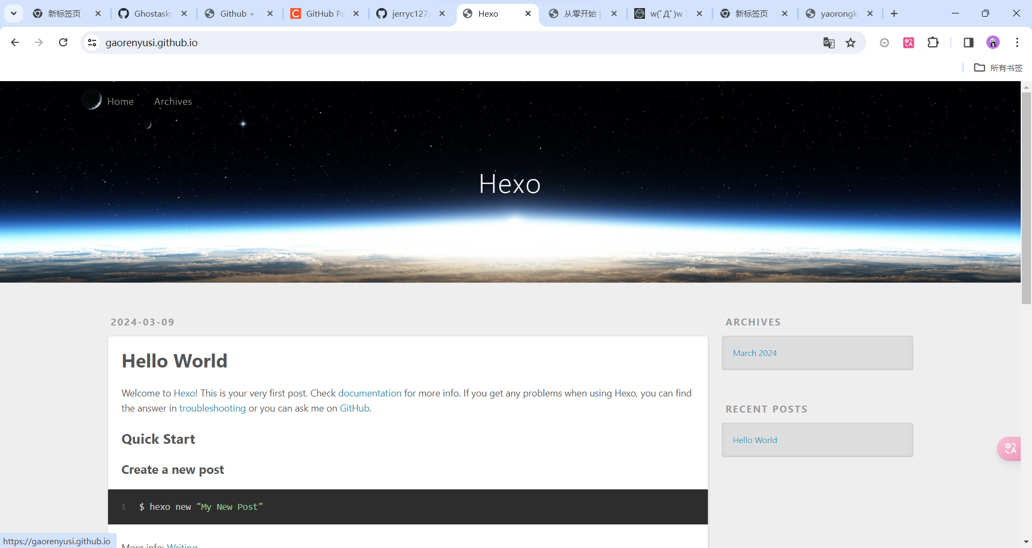1032x548 pixels.
Task: Click the hexo new code block
Action: click(x=408, y=507)
